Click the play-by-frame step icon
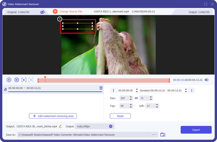Image resolution: width=217 pixels, height=142 pixels. (x=24, y=80)
